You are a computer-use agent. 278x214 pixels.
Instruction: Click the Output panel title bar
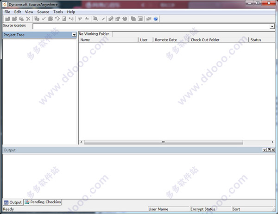point(139,150)
